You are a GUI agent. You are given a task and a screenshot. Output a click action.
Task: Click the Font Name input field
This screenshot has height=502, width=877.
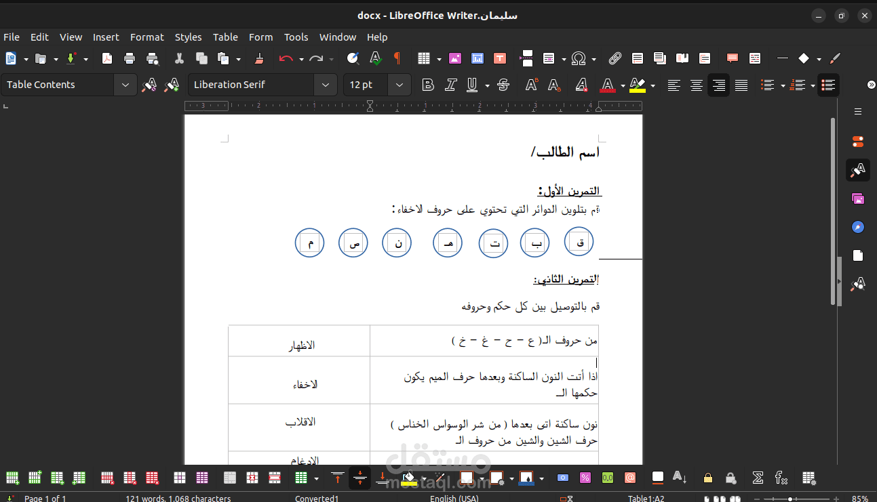coord(251,85)
